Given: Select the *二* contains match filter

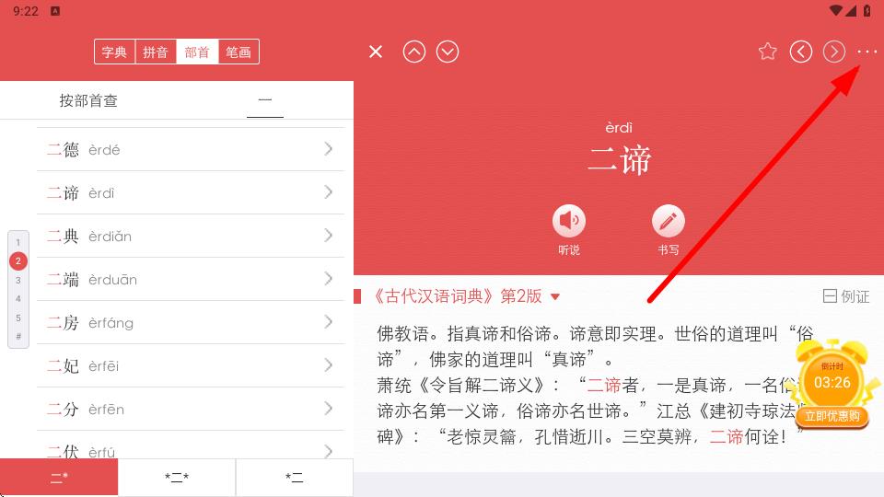Looking at the screenshot, I should (x=177, y=478).
